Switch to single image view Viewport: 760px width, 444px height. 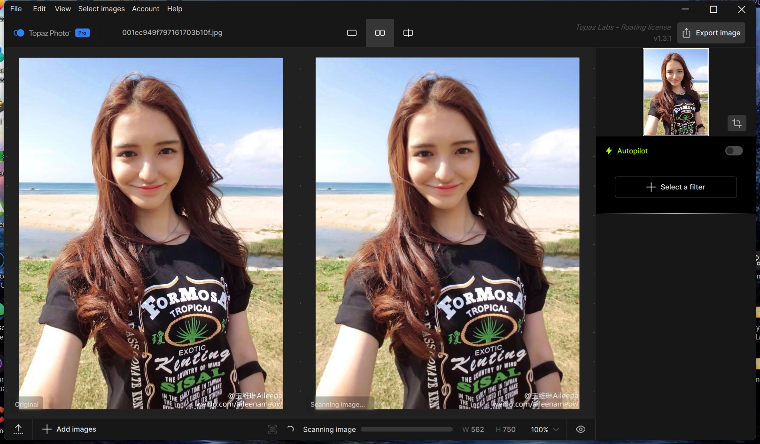[x=352, y=33]
